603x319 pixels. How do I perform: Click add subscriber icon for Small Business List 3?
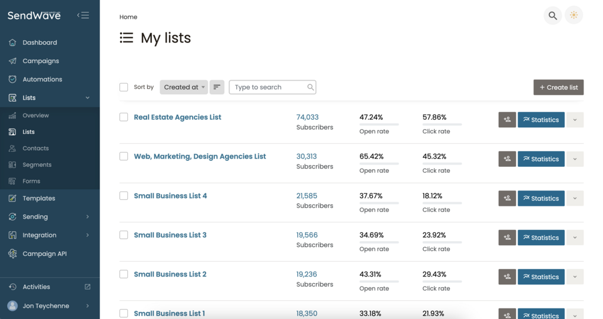click(507, 238)
